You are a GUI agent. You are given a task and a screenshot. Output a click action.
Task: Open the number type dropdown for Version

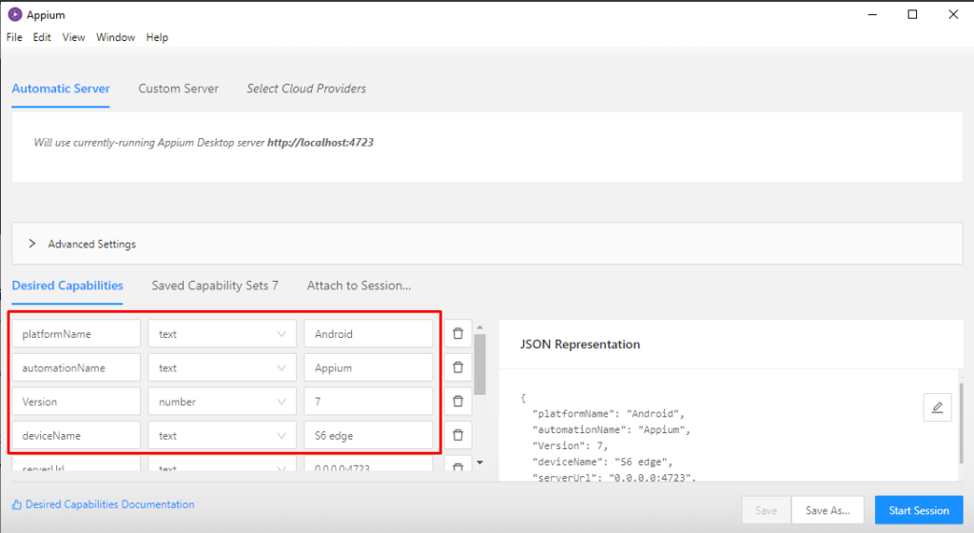point(222,402)
